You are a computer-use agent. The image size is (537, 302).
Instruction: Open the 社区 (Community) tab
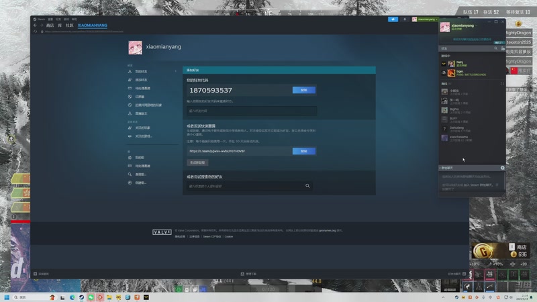[70, 26]
